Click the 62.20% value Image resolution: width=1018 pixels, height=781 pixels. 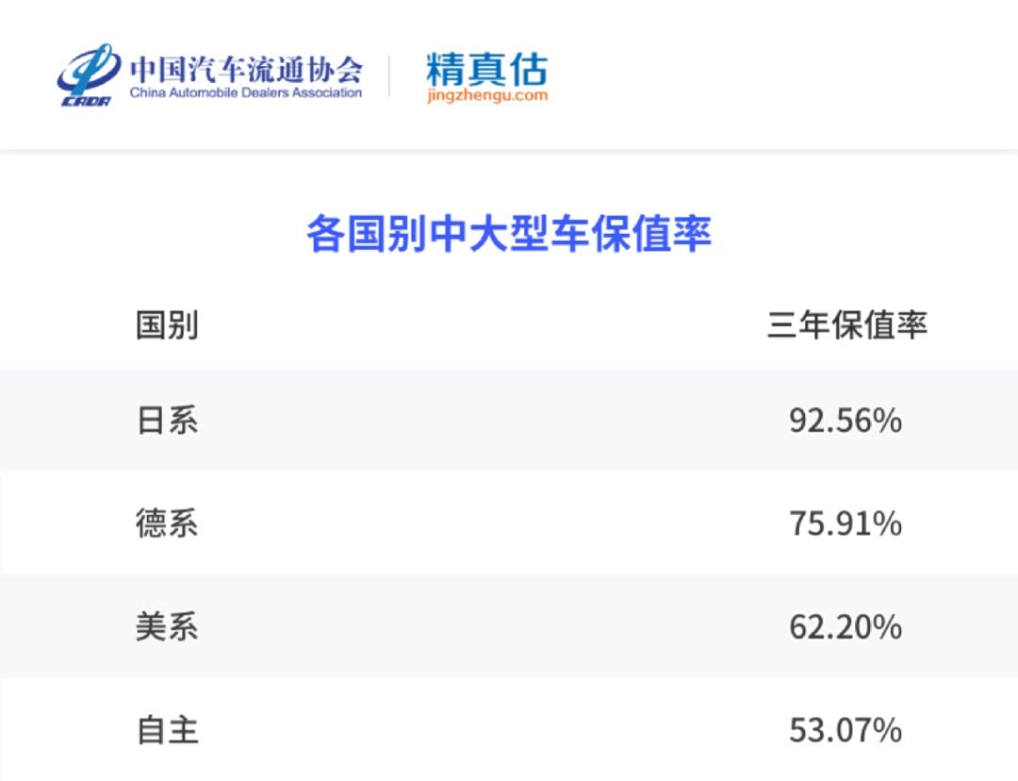846,627
